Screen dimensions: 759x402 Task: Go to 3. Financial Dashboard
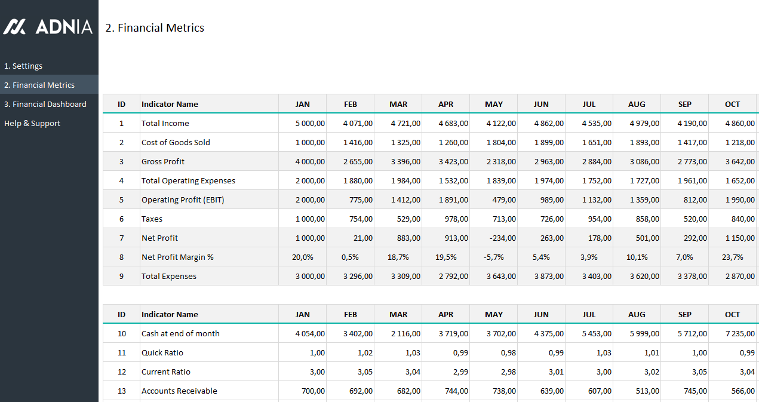tap(45, 105)
